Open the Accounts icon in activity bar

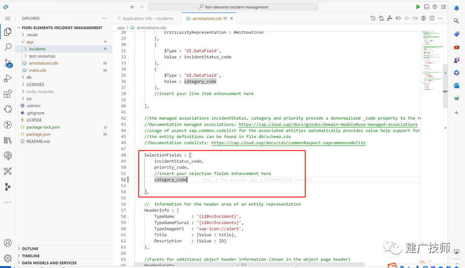point(8,243)
